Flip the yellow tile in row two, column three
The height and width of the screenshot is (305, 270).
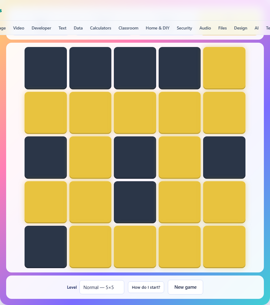tap(135, 113)
